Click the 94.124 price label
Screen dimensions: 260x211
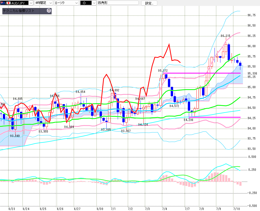pyautogui.click(x=143, y=124)
